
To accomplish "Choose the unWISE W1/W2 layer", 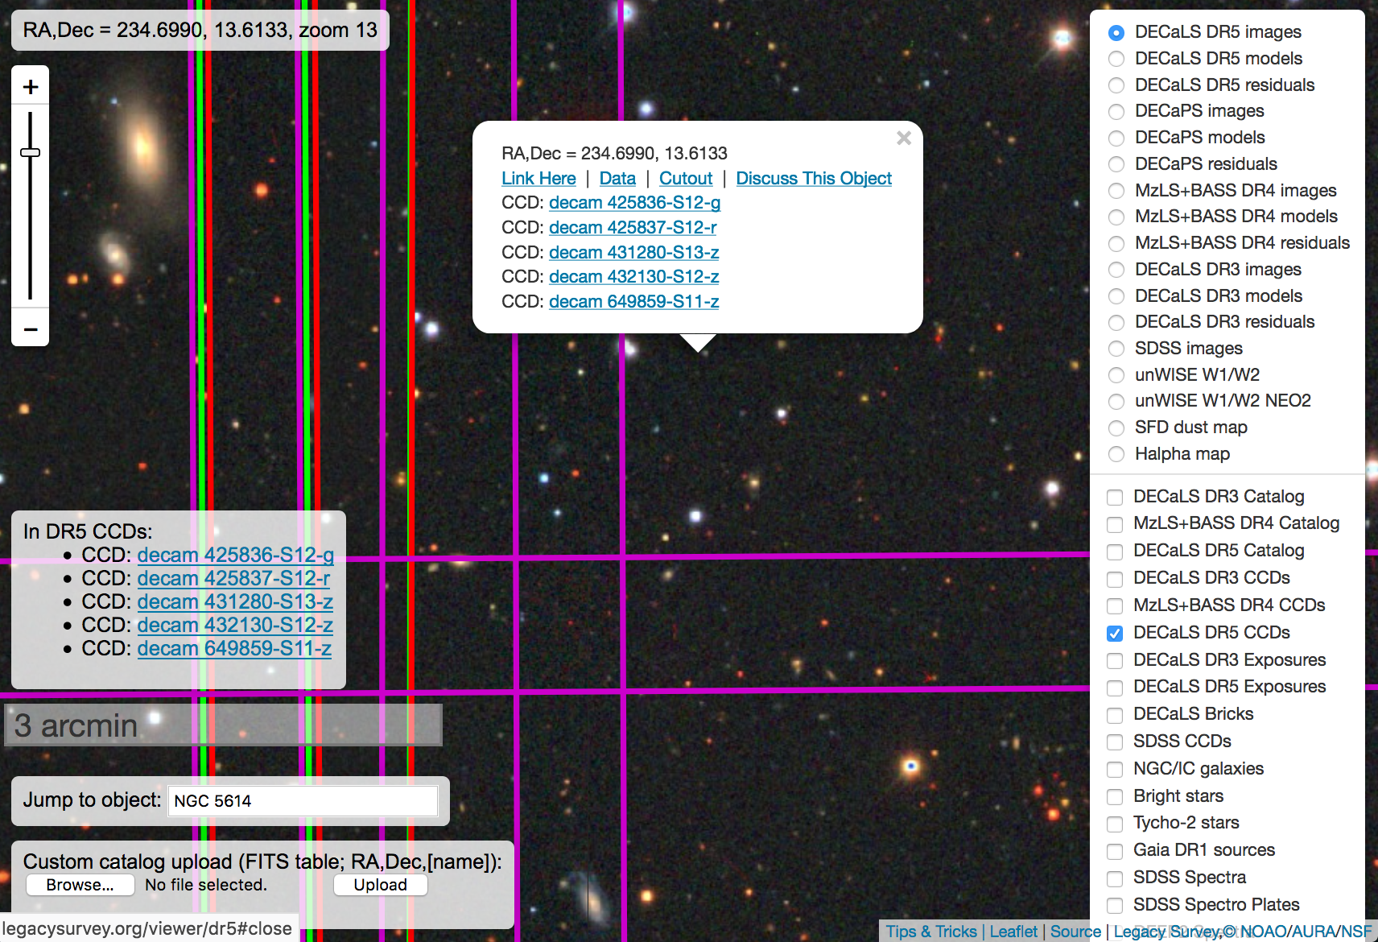I will pyautogui.click(x=1116, y=375).
